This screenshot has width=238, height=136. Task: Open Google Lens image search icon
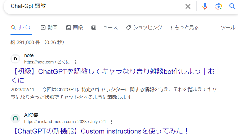(x=219, y=6)
